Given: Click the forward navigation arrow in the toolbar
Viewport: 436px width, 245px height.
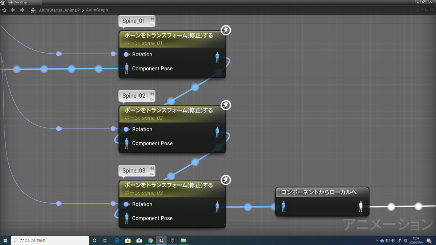Looking at the screenshot, I should 22,10.
